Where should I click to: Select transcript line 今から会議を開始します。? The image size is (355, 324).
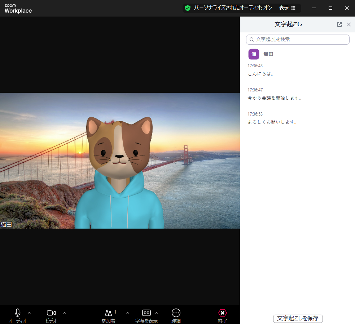coord(275,98)
